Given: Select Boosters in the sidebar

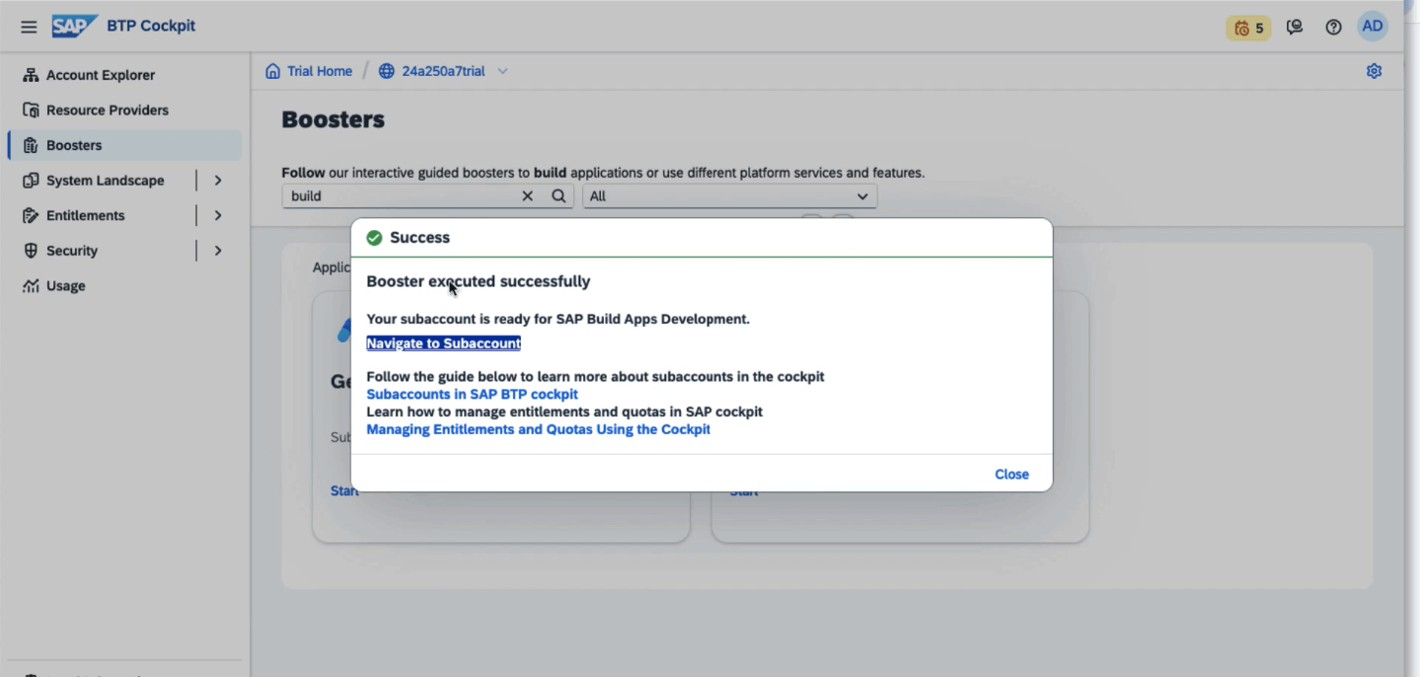Looking at the screenshot, I should 124,145.
